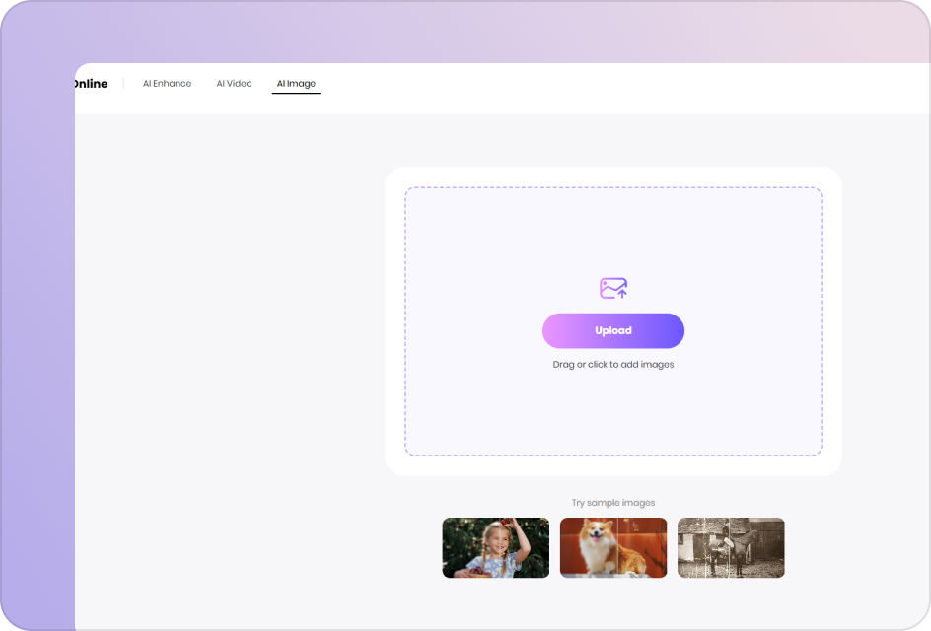Click the Online logo in the header
This screenshot has height=631, width=931.
[91, 84]
